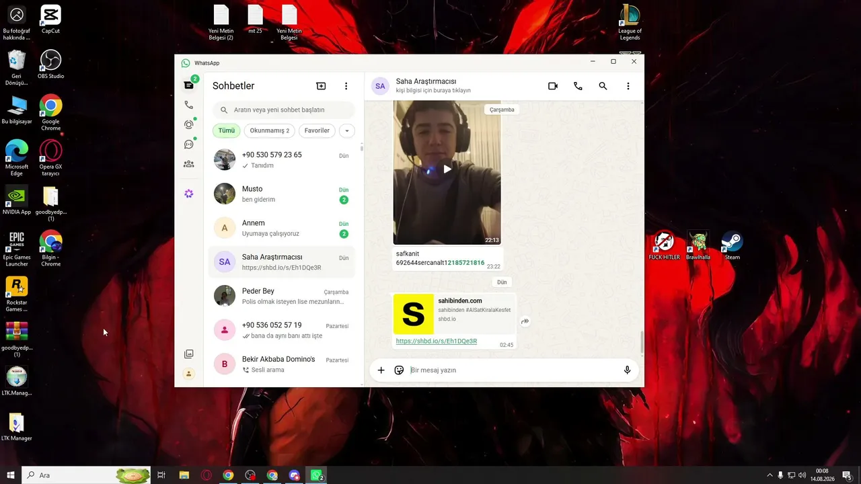Image resolution: width=861 pixels, height=484 pixels.
Task: Play the video message in the chat
Action: [x=447, y=169]
